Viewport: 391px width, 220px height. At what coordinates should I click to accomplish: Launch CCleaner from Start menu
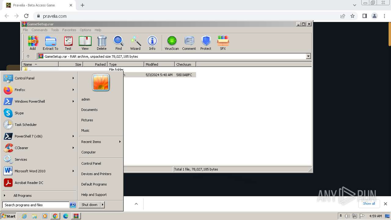pos(39,148)
